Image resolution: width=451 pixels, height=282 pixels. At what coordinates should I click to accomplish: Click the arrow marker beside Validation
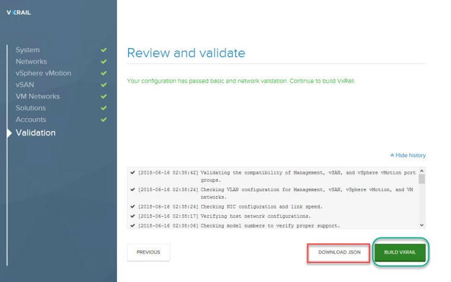(x=9, y=133)
